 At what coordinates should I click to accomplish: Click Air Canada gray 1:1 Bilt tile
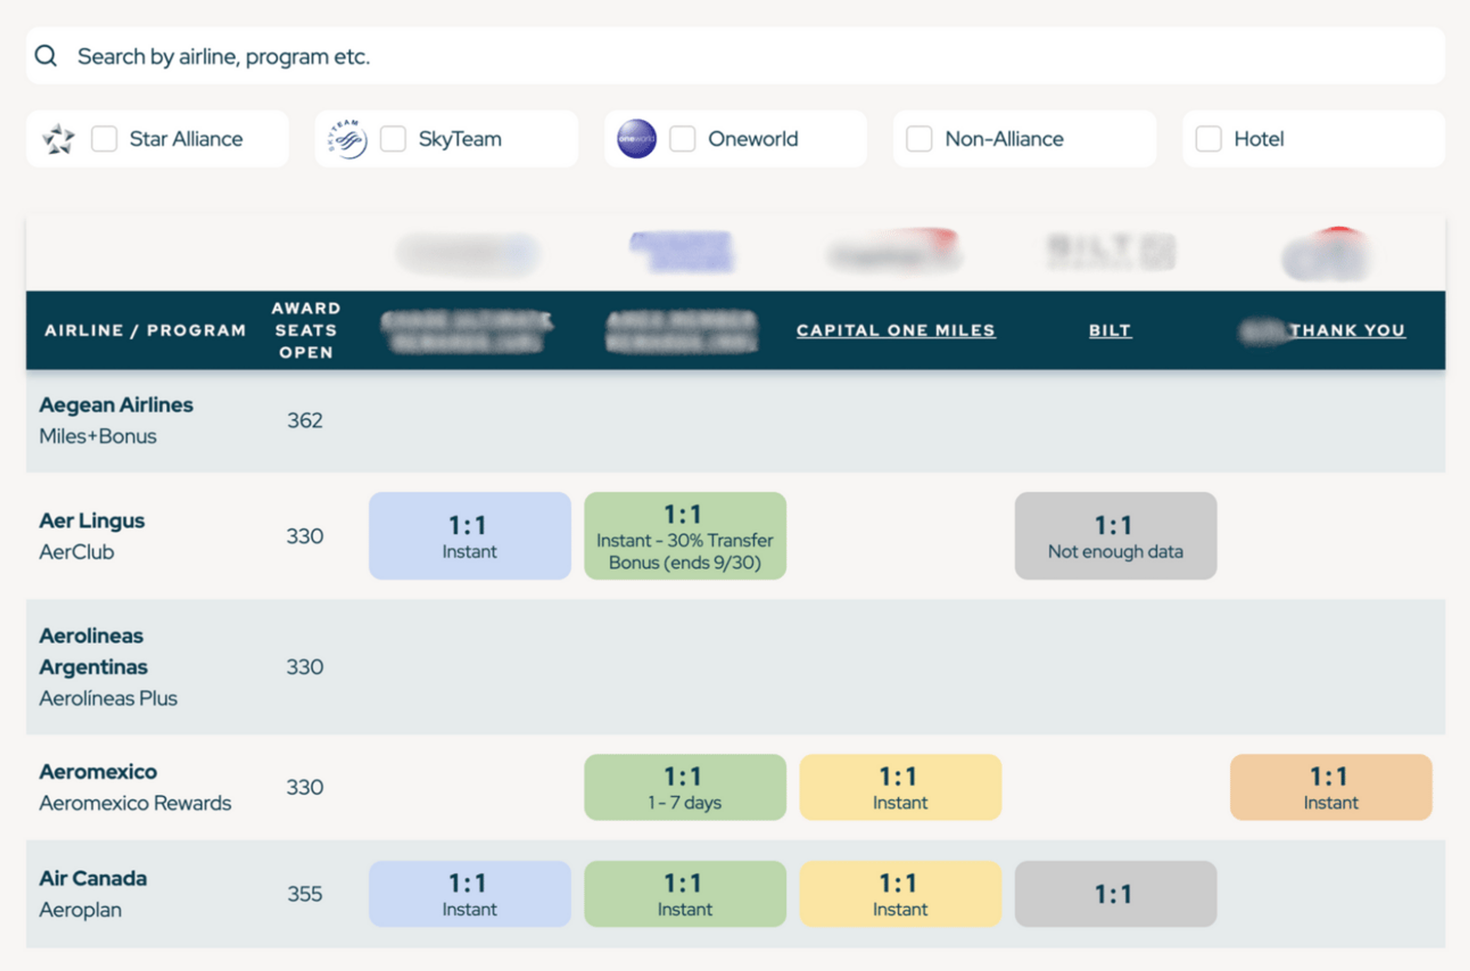tap(1116, 894)
